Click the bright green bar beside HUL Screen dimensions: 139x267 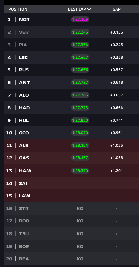(x=16, y=120)
